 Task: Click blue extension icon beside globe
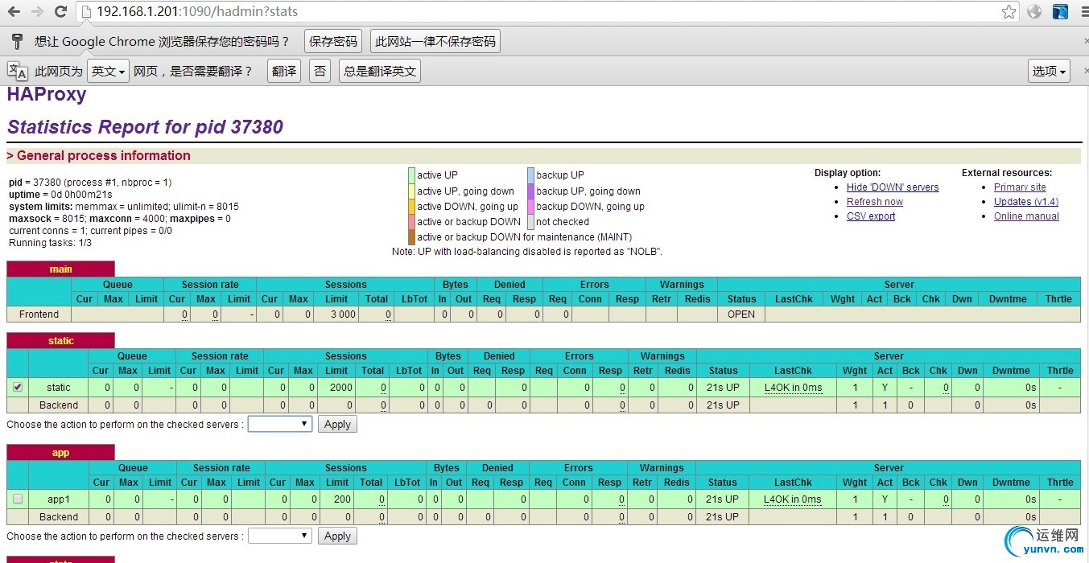(1060, 11)
